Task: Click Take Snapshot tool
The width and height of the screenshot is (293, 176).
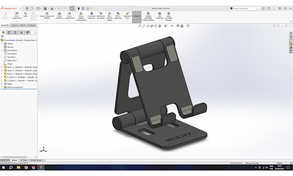Action: (159, 15)
